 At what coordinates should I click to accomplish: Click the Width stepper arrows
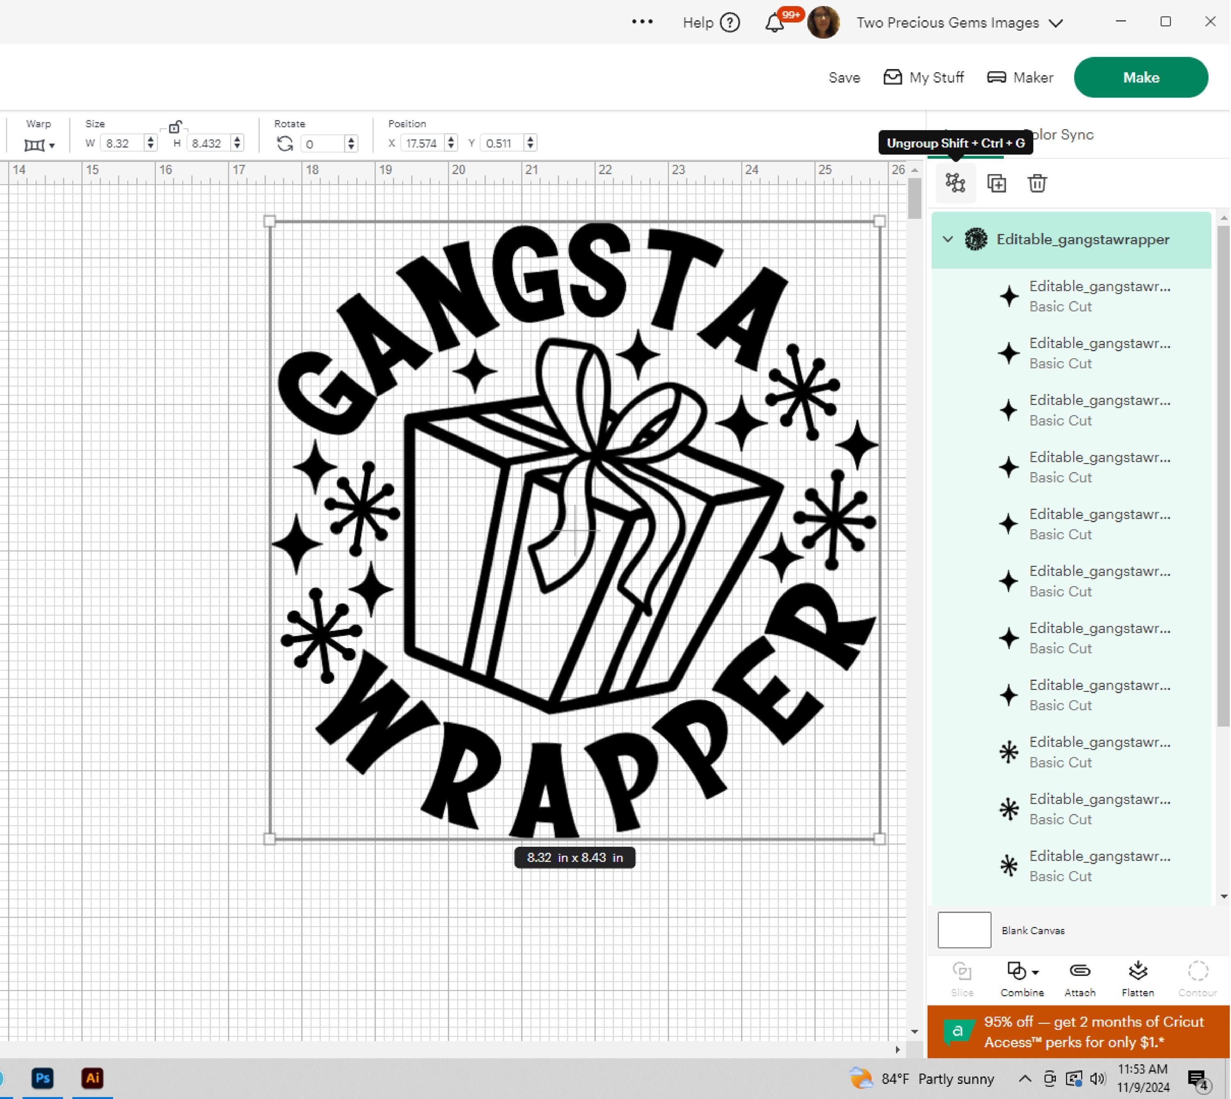151,143
